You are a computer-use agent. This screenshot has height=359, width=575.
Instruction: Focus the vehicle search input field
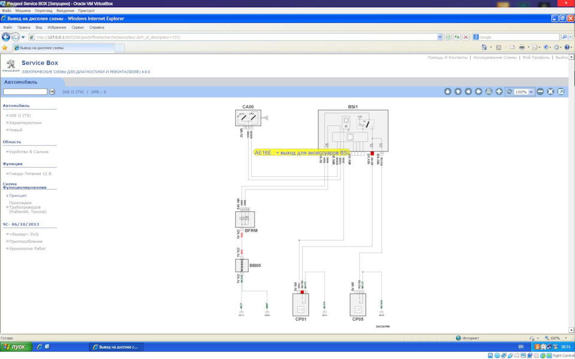(25, 92)
